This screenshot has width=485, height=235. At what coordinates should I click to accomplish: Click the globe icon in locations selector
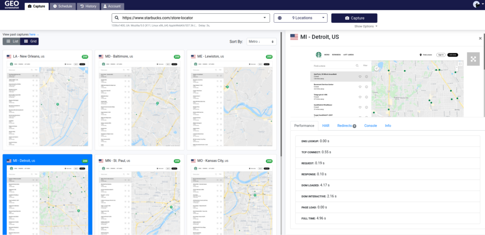pos(279,18)
